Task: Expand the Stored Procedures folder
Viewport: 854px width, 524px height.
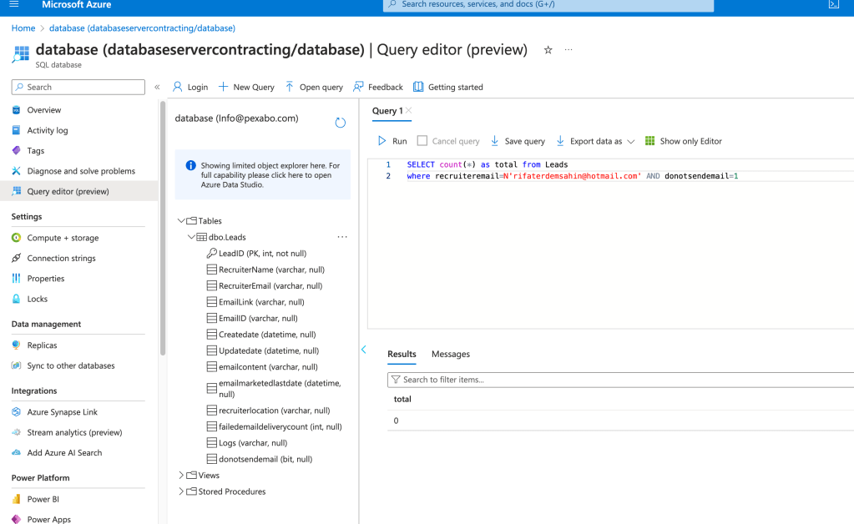Action: (181, 491)
